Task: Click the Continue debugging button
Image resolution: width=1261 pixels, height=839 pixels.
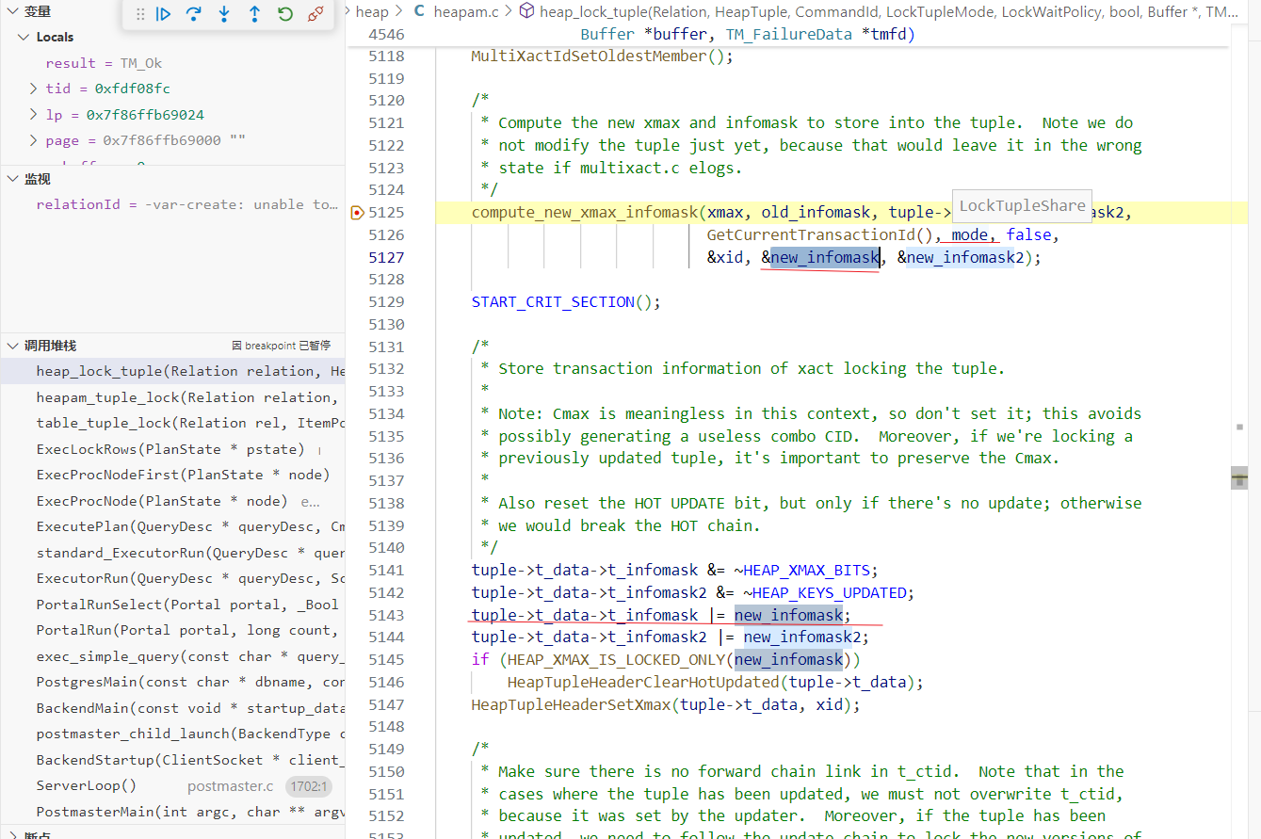Action: (164, 14)
